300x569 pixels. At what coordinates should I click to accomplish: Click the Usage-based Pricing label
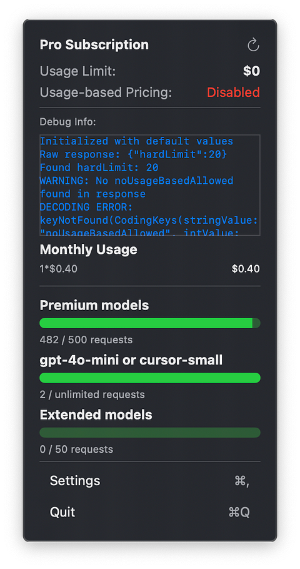coord(106,93)
